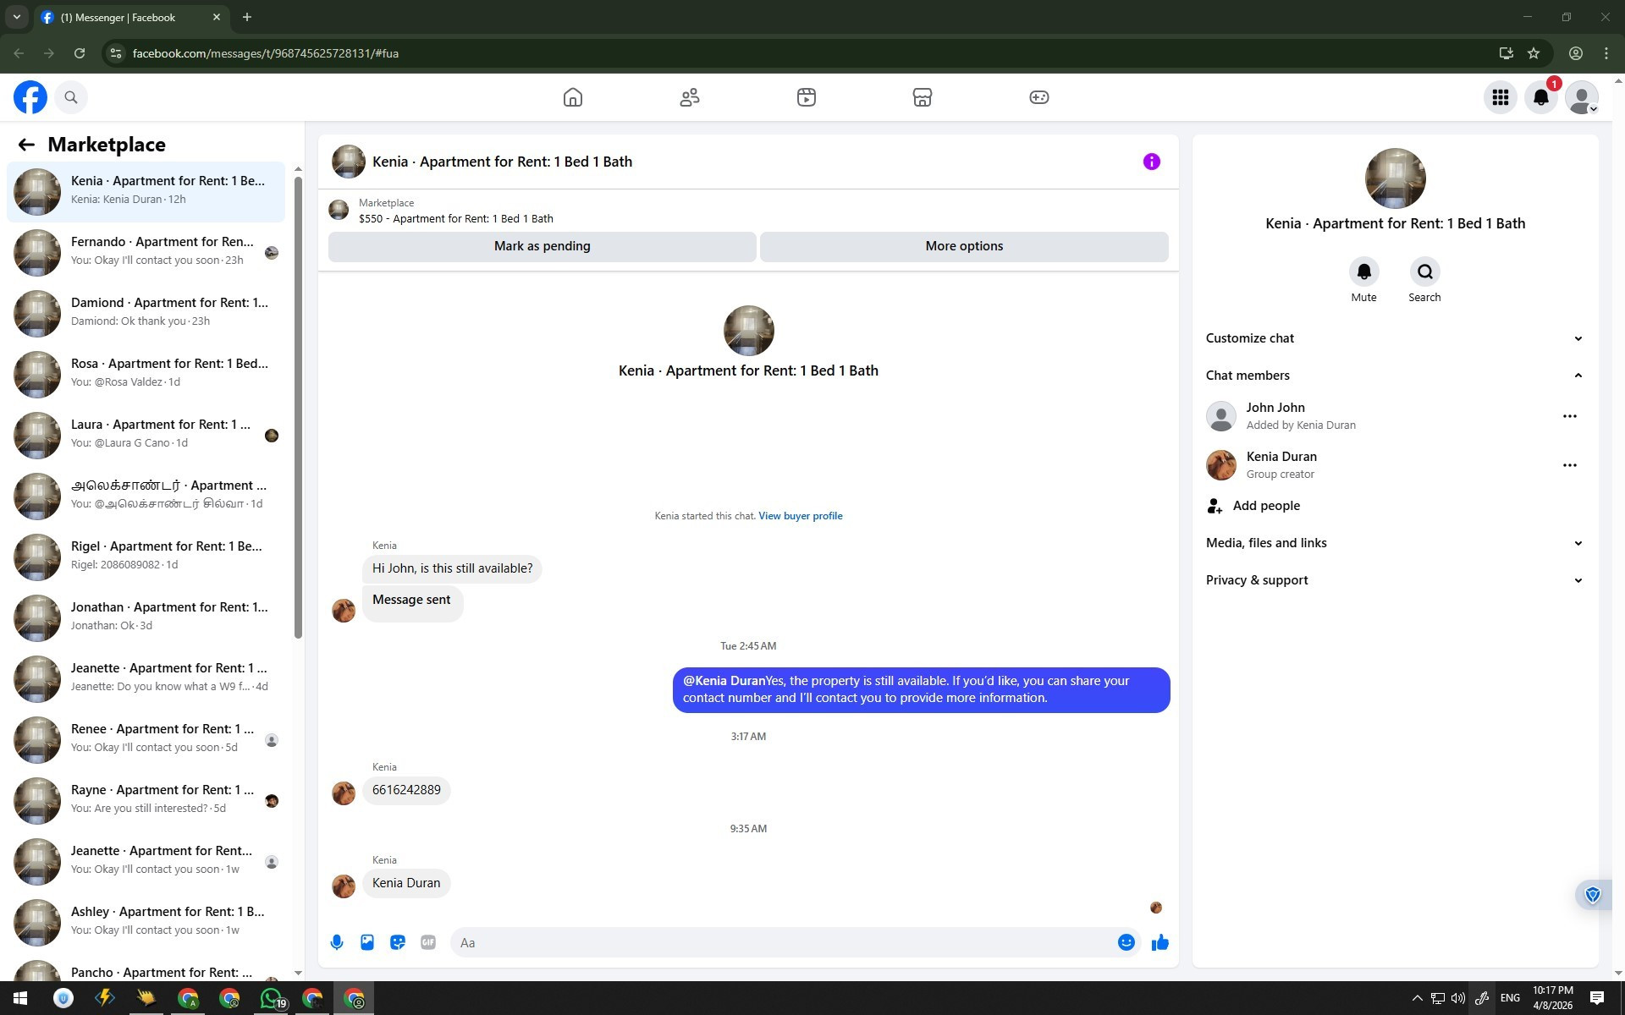
Task: Follow the View buyer profile link
Action: pyautogui.click(x=800, y=516)
